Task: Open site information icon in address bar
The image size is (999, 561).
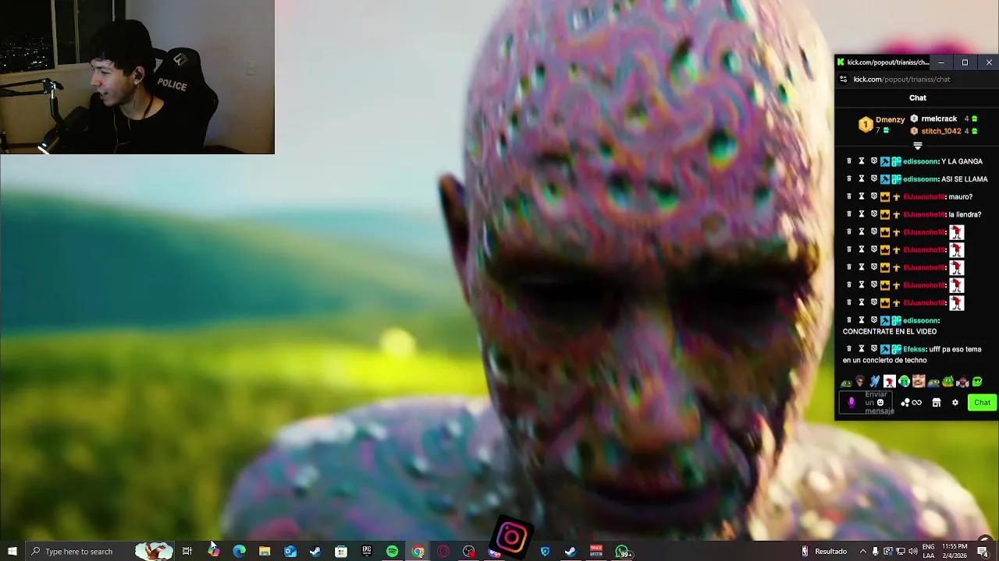Action: [x=843, y=79]
